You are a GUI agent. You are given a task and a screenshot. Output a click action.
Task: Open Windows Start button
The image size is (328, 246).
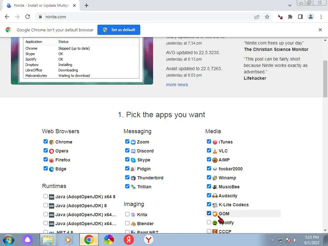(8, 240)
